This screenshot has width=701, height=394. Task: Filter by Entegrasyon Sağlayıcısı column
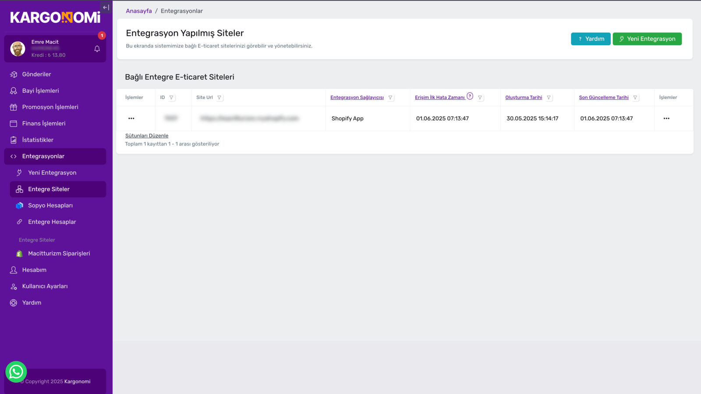tap(390, 98)
